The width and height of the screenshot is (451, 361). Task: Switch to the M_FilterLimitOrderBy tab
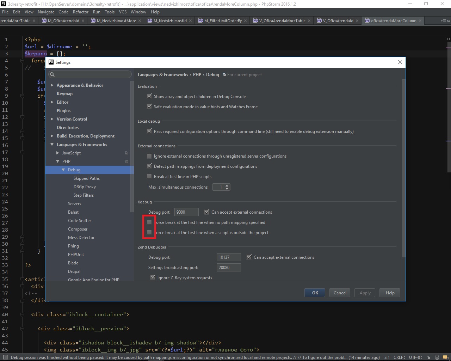pyautogui.click(x=223, y=21)
